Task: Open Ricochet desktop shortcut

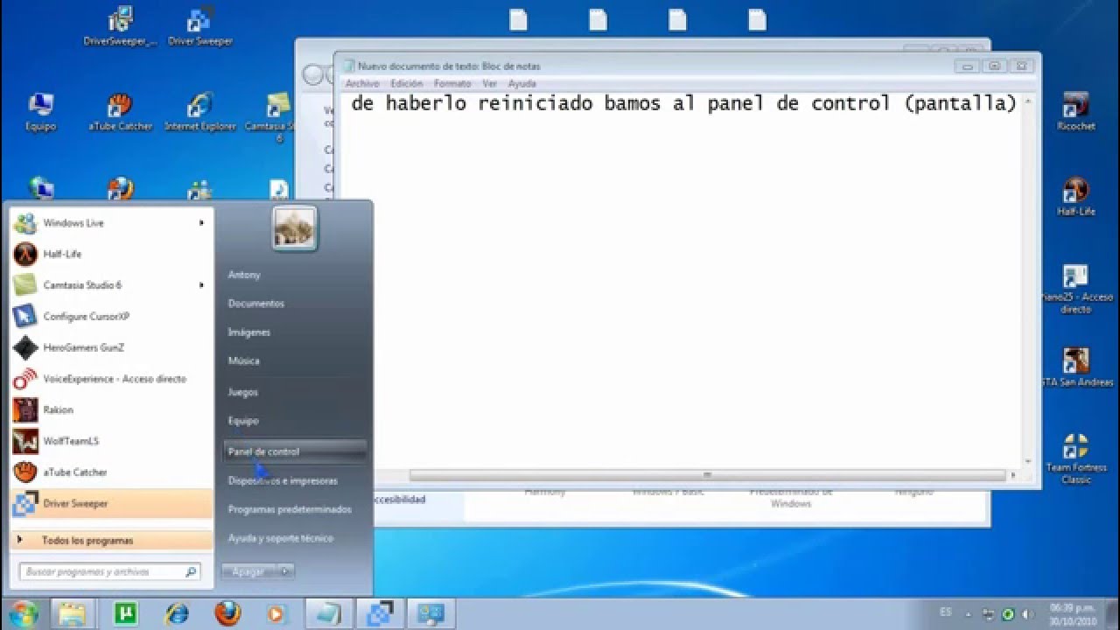Action: pyautogui.click(x=1075, y=112)
